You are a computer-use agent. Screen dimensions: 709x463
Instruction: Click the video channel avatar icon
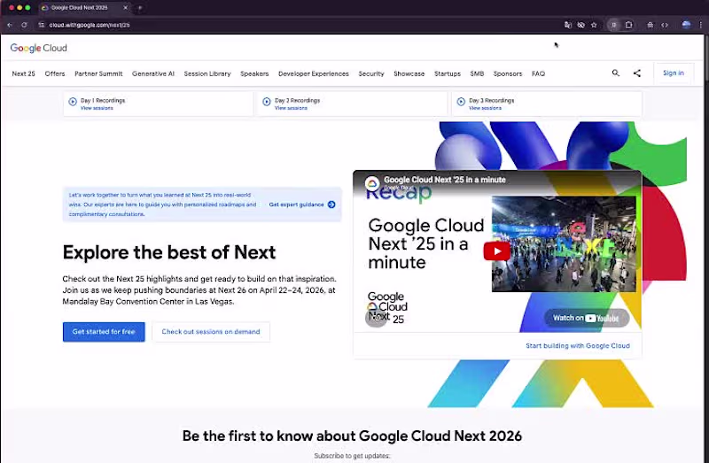coord(372,183)
